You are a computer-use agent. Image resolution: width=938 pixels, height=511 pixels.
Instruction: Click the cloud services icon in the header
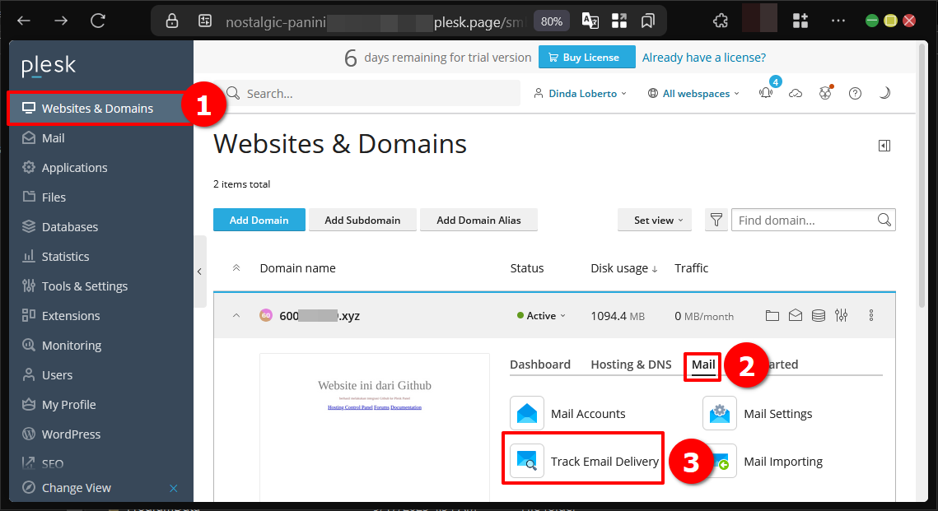796,94
